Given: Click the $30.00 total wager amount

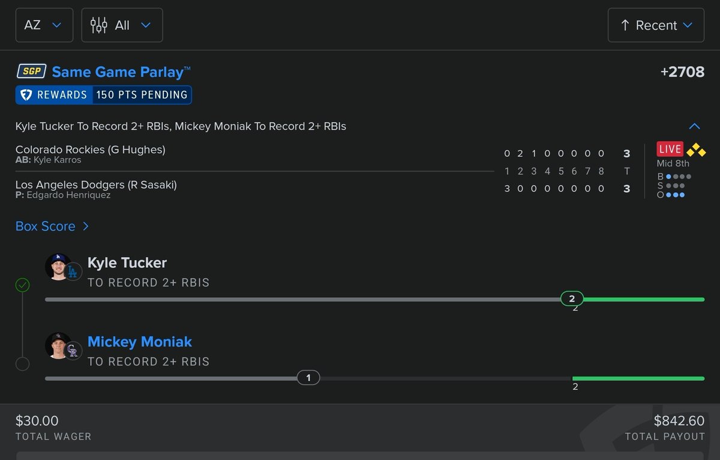Looking at the screenshot, I should pyautogui.click(x=37, y=421).
